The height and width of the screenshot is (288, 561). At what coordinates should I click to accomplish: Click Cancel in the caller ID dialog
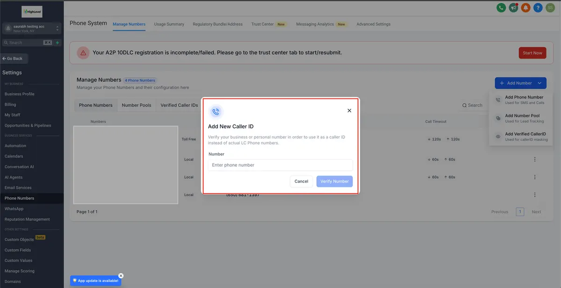302,181
